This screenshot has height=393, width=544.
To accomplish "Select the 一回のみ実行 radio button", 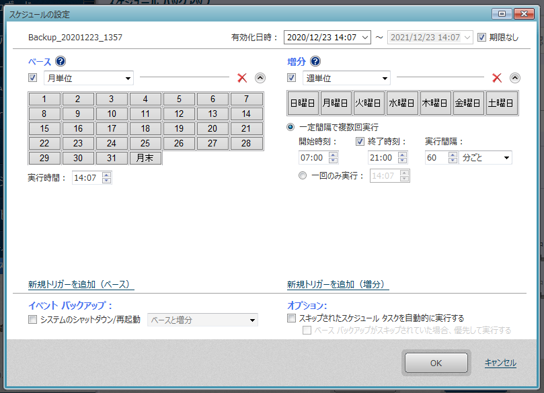I will pos(303,175).
